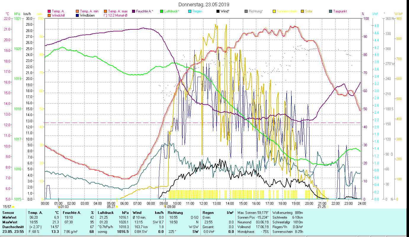This screenshot has height=237, width=409.
Task: Click the Feuchte A.* purple legend swatch
Action: click(134, 11)
